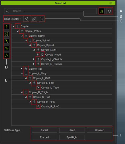The height and width of the screenshot is (144, 125).
Task: Collapse the Coyote_Pelvis node
Action: (x=18, y=31)
